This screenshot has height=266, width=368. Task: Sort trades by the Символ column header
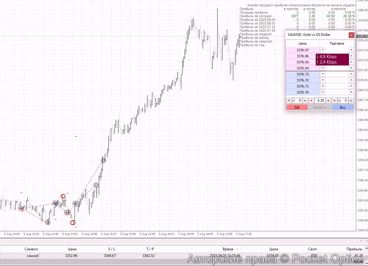[31, 249]
